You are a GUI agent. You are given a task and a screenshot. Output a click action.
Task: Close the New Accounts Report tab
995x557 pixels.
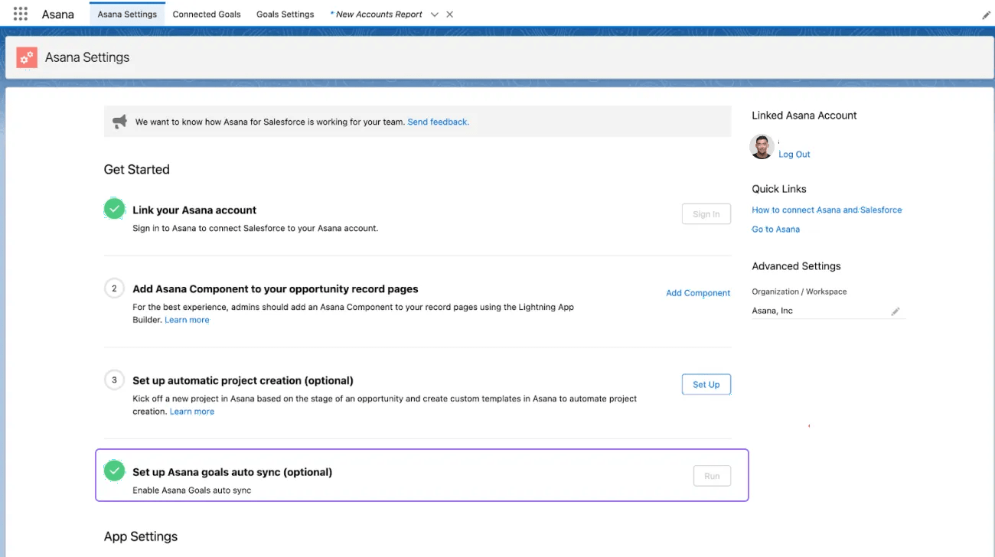(449, 14)
